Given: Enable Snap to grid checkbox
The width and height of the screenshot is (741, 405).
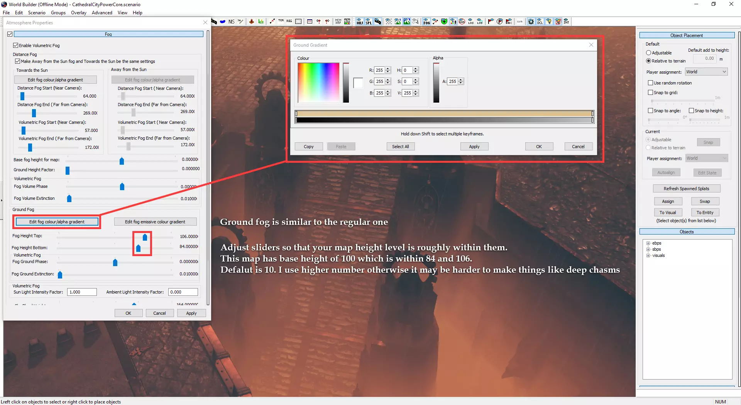Looking at the screenshot, I should tap(650, 93).
